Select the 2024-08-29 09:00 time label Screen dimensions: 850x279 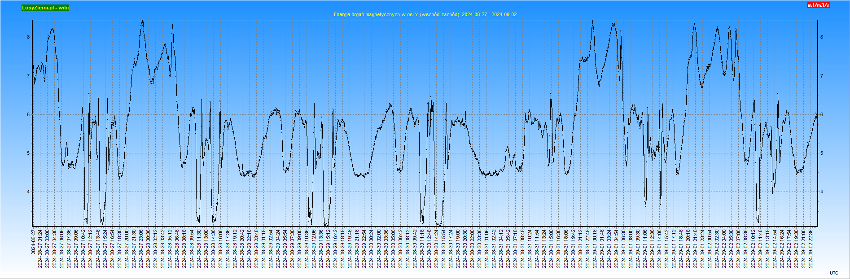tap(299, 248)
